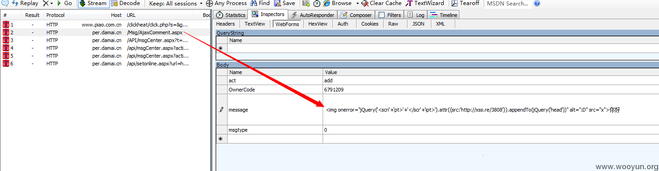Viewport: 659px width, 171px height.
Task: Select session 1 www.piao.com.cn row
Action: click(x=106, y=25)
